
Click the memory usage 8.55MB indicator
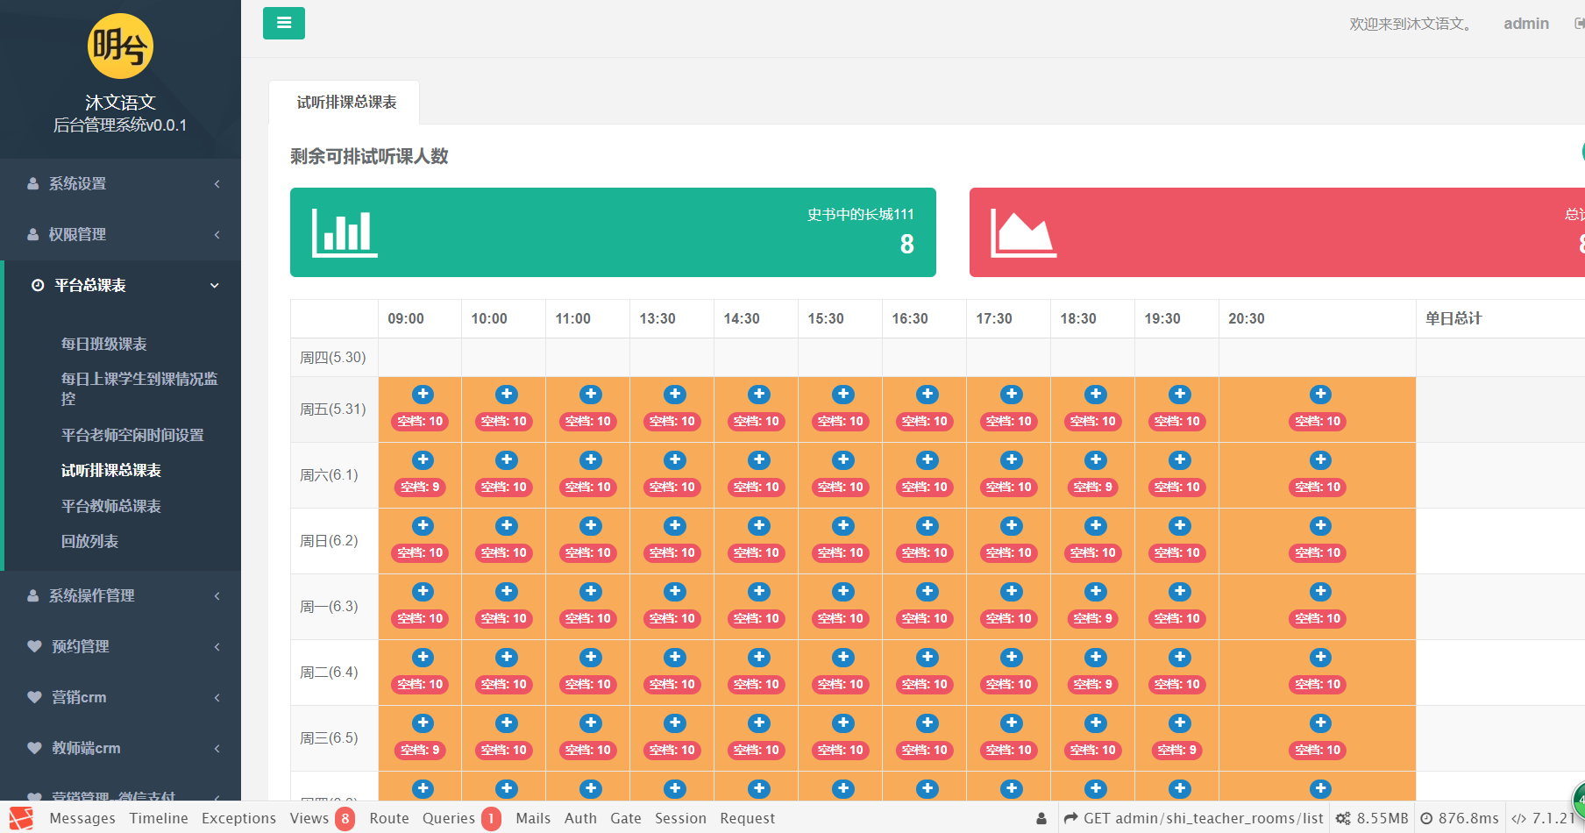tap(1372, 818)
